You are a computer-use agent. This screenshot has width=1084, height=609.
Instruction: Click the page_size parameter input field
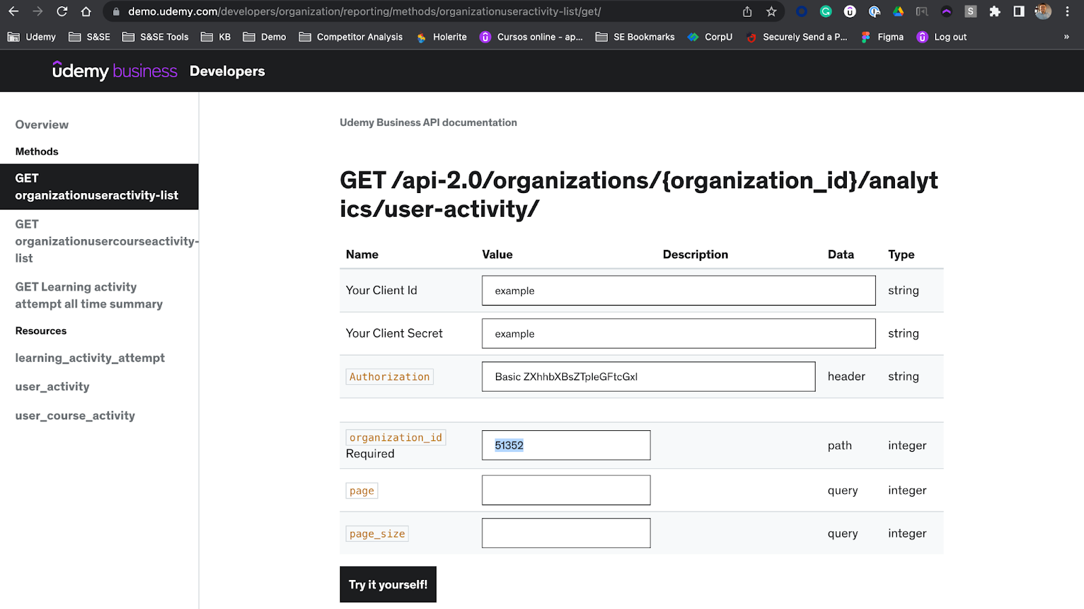pos(566,533)
